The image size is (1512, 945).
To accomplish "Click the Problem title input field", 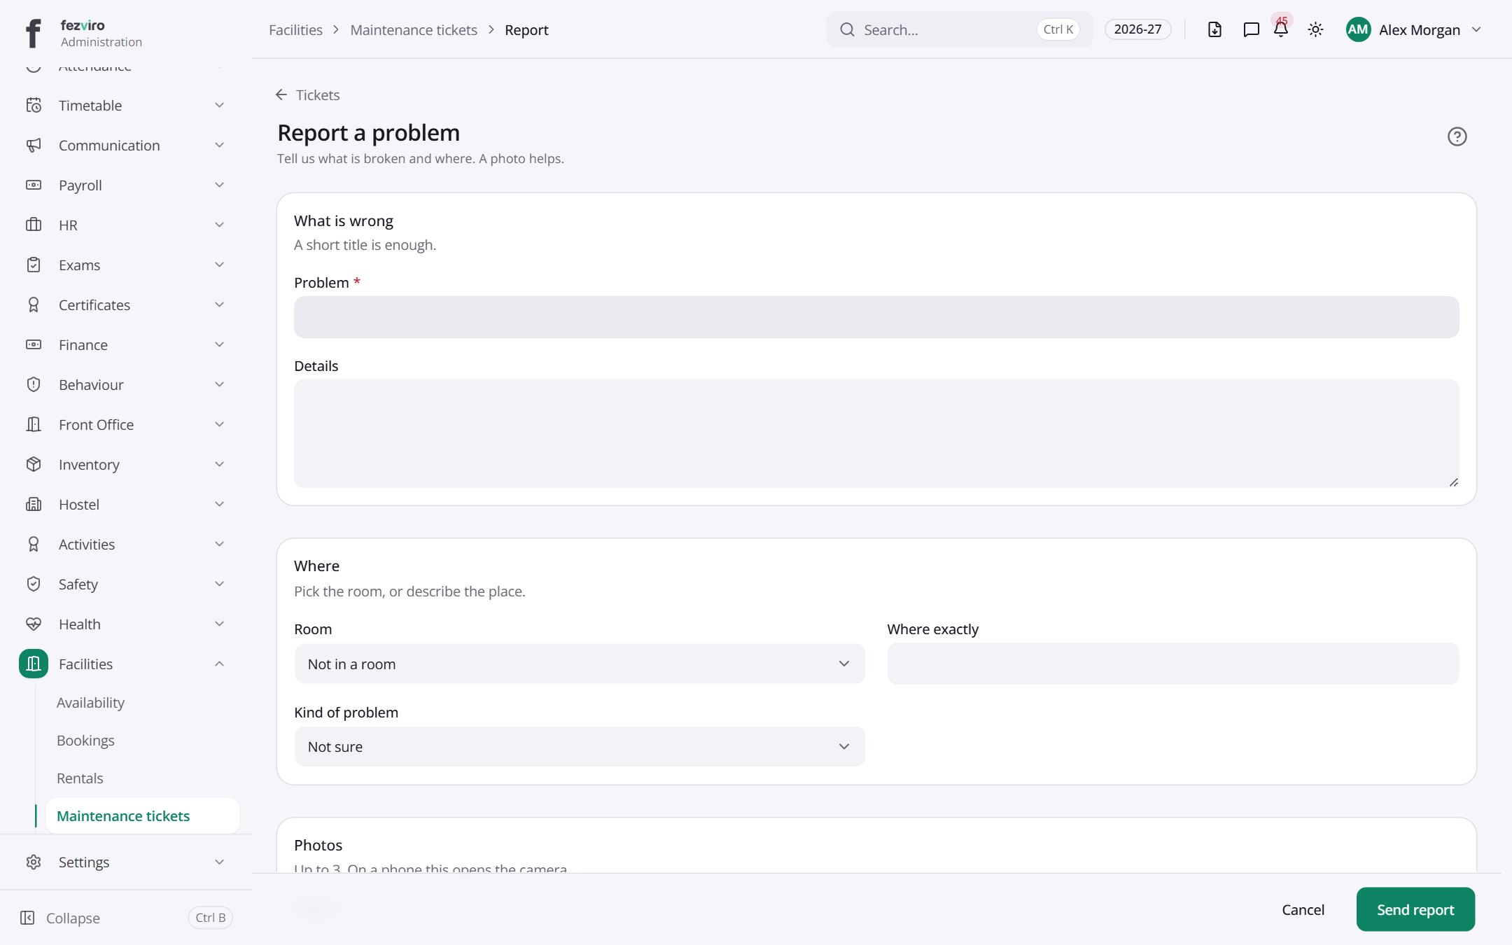I will pos(876,317).
